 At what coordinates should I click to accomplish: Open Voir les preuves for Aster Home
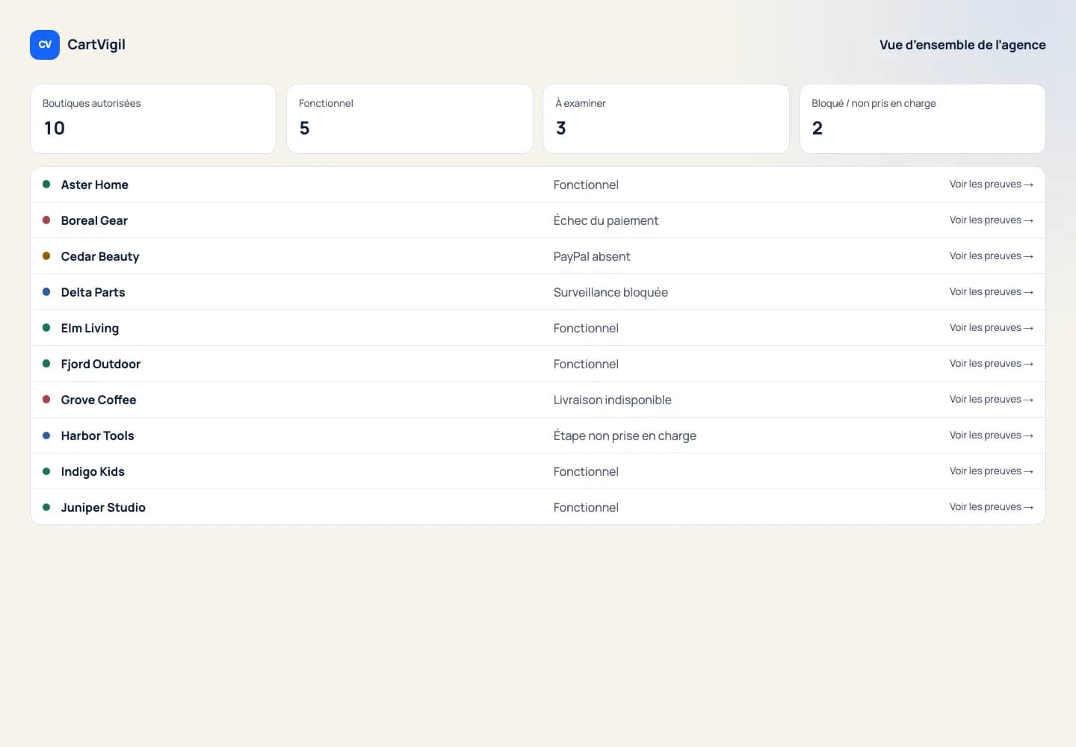[992, 185]
